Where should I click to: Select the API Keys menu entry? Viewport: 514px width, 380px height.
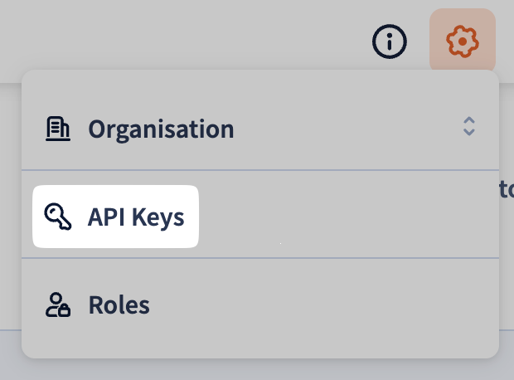[115, 217]
